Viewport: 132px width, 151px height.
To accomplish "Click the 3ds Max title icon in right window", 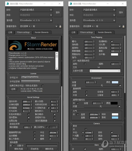I will [71, 4].
